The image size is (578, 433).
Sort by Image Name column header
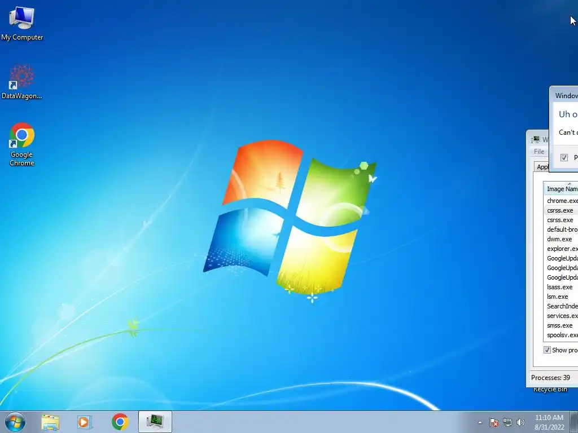[561, 189]
